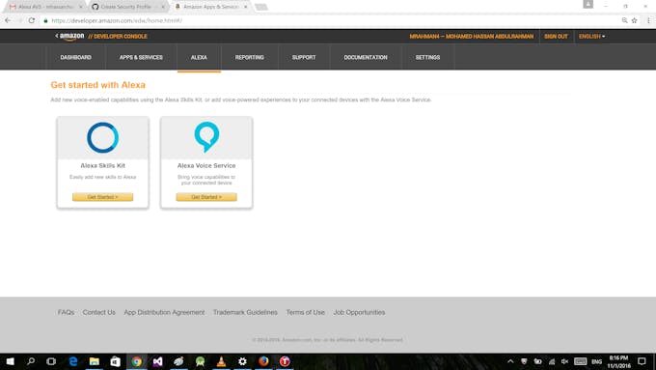The width and height of the screenshot is (656, 370).
Task: Show hidden system tray icons chevron
Action: click(x=510, y=361)
